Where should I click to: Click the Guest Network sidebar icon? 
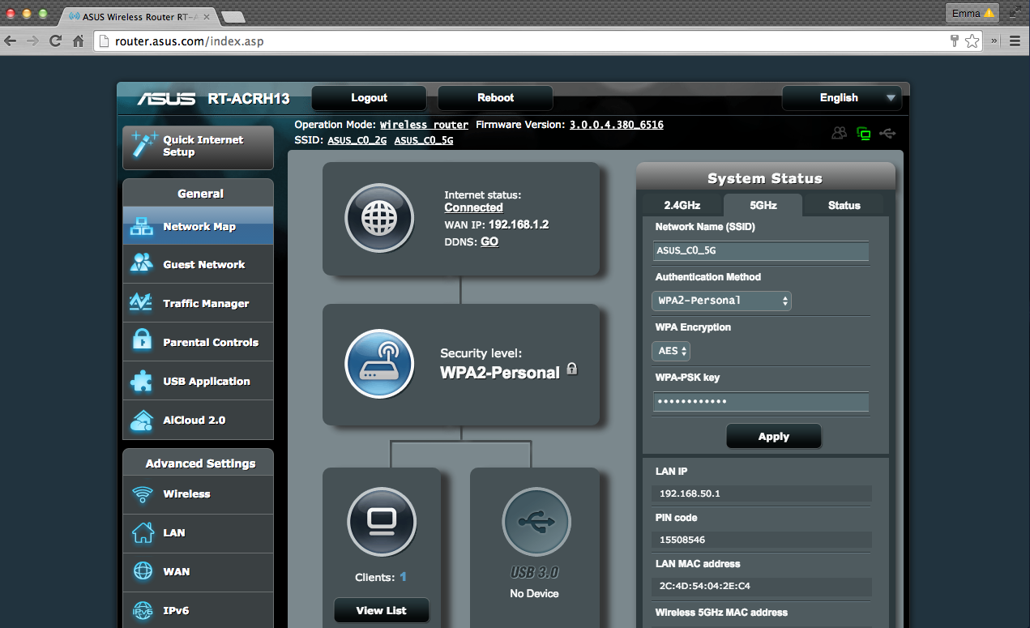(x=142, y=264)
